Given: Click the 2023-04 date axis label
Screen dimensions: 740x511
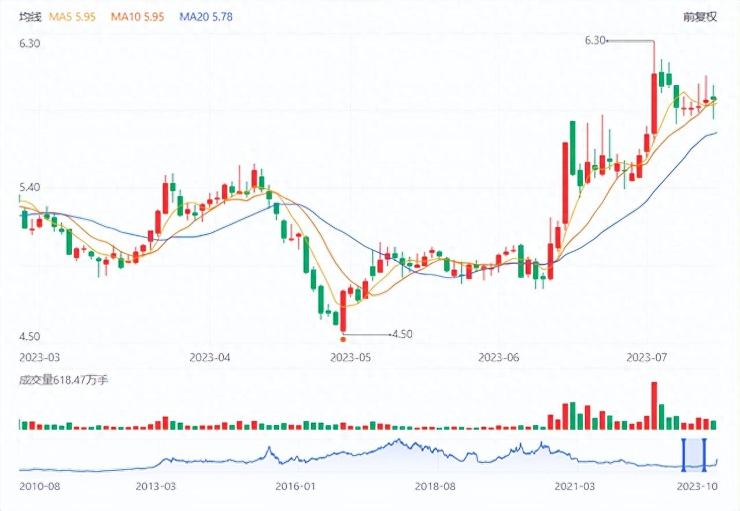Looking at the screenshot, I should pyautogui.click(x=210, y=358).
